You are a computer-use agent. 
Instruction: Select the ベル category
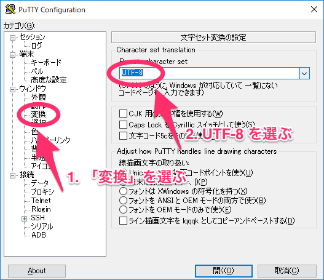tap(37, 71)
